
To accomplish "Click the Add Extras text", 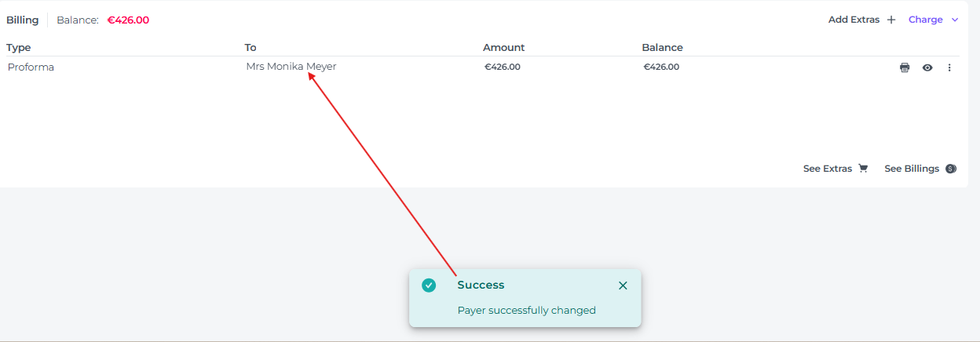I will (854, 20).
